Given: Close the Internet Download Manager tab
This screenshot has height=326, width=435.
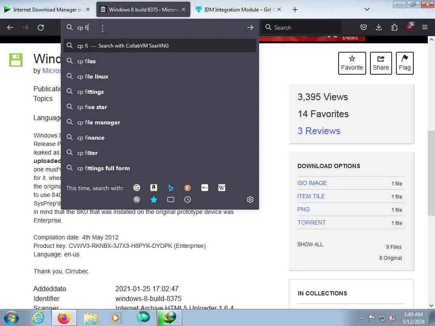Looking at the screenshot, I should pyautogui.click(x=88, y=9).
